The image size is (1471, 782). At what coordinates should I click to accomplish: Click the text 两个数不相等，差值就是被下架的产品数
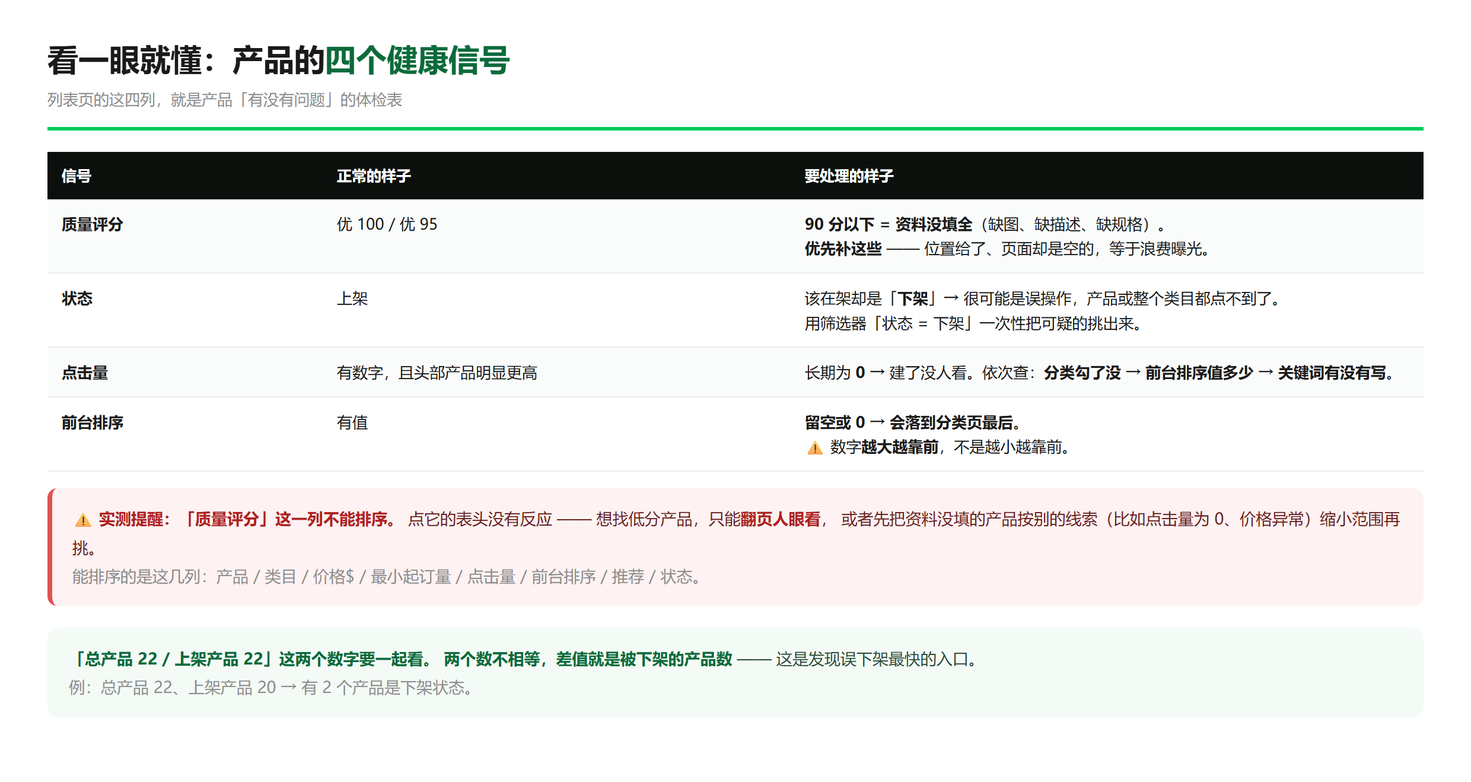tap(588, 659)
